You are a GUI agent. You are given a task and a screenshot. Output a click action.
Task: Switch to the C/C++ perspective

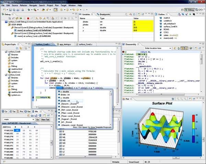tap(200, 10)
